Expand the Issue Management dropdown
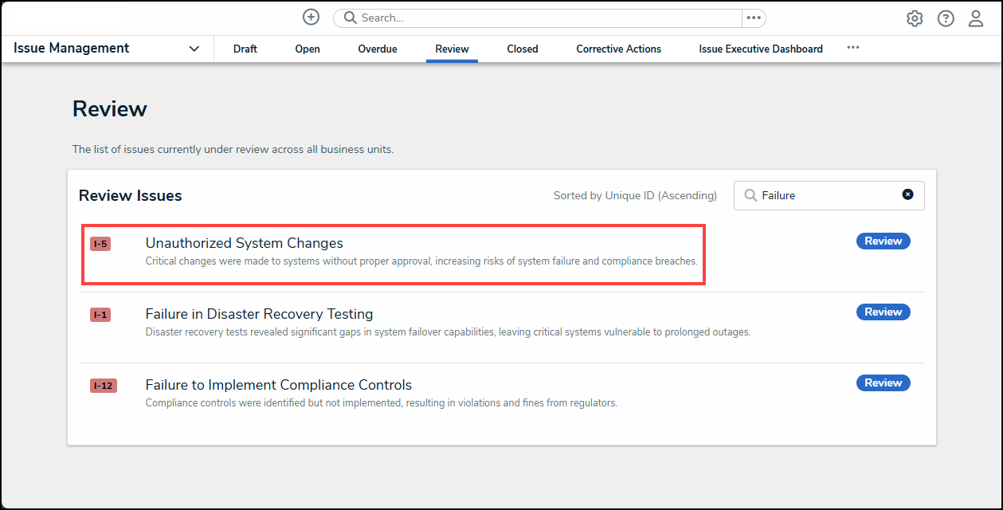 coord(194,49)
